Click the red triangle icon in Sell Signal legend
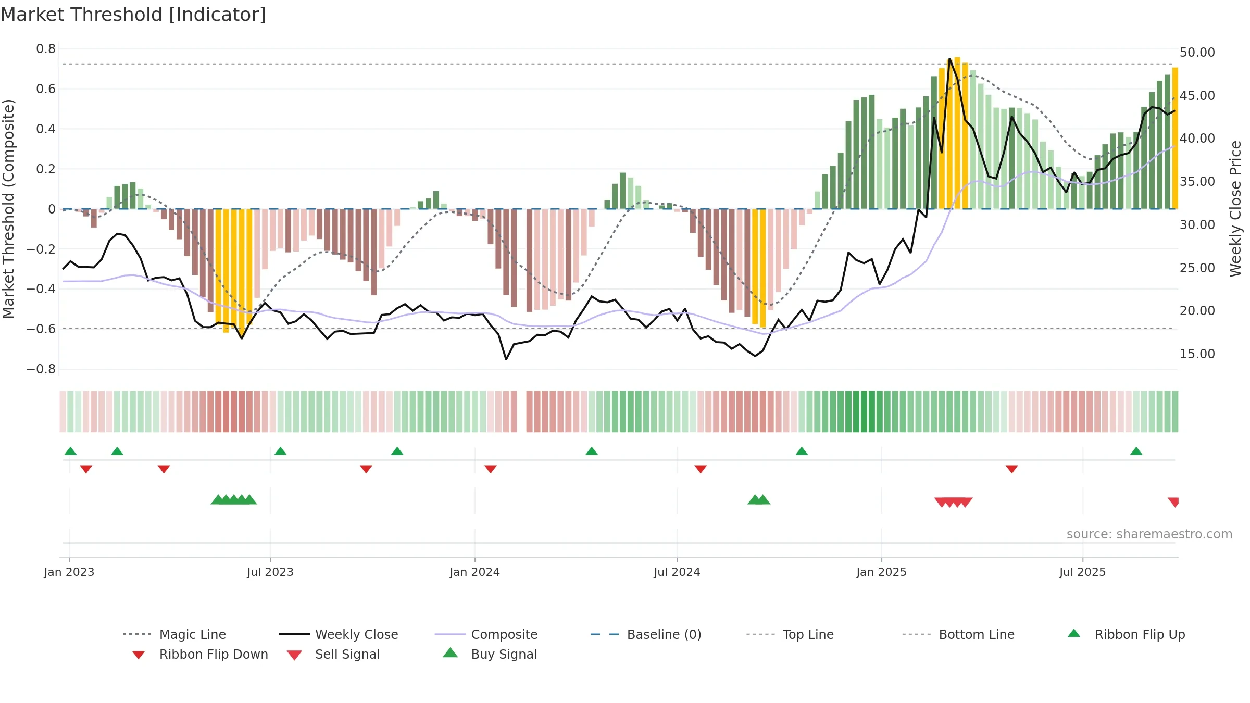The width and height of the screenshot is (1250, 703). [295, 655]
